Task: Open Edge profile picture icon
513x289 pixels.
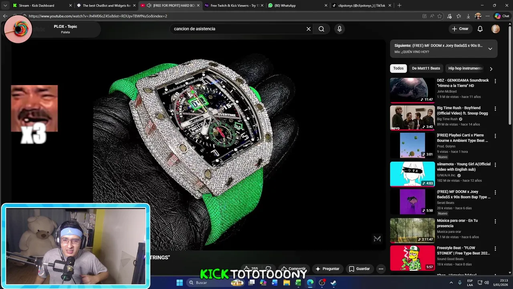Action: [x=478, y=16]
